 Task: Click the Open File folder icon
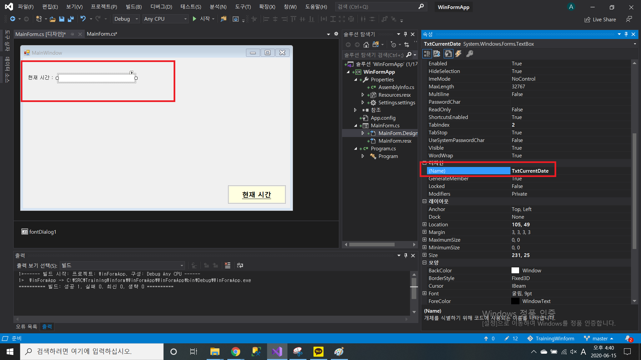52,19
